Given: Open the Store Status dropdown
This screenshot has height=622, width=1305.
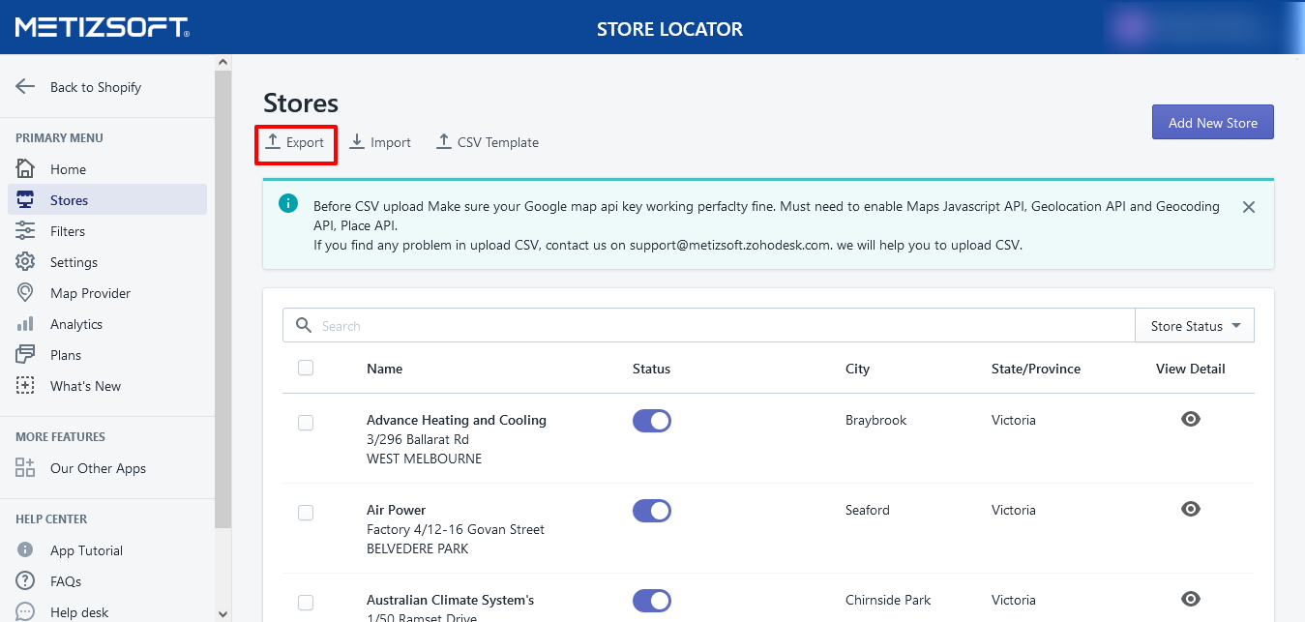Looking at the screenshot, I should (x=1195, y=326).
